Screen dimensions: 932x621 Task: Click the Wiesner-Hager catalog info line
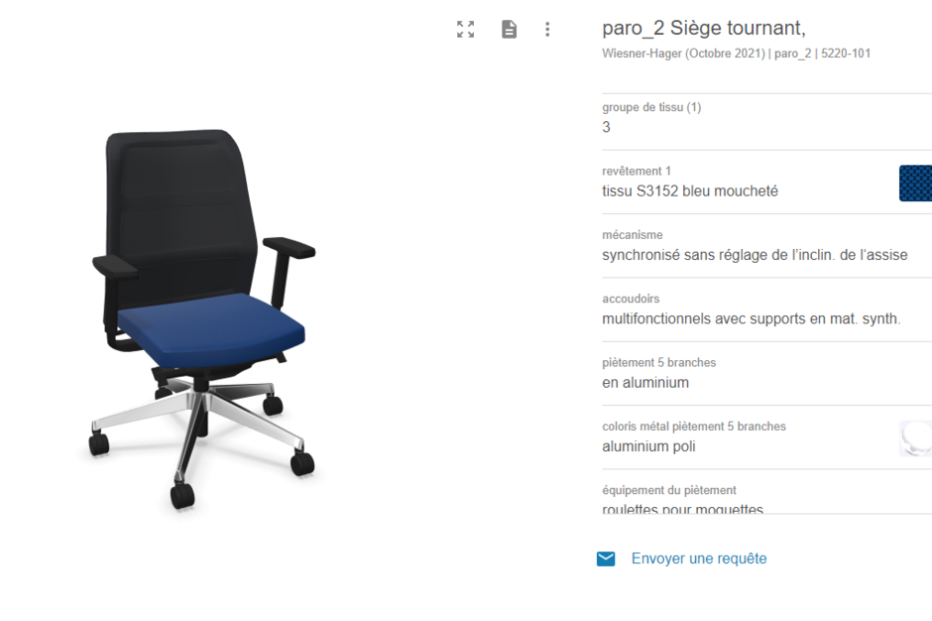tap(736, 54)
